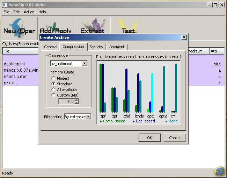
Task: Select nz.exe in the file list
Action: [x=10, y=83]
